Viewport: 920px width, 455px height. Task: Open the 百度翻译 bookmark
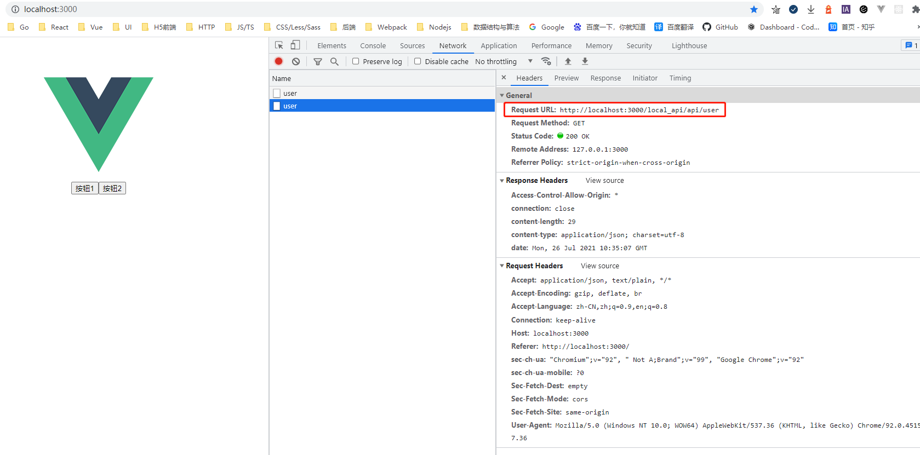[x=674, y=27]
